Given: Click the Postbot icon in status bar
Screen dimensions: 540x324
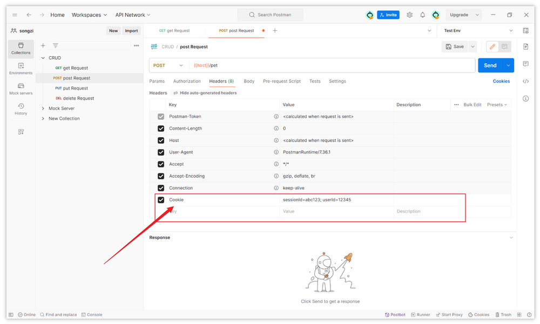Looking at the screenshot, I should tap(395, 315).
